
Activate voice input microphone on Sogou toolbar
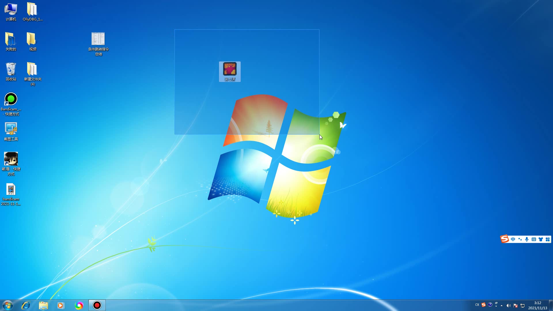527,239
